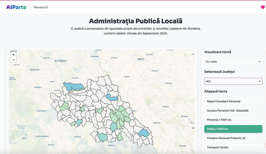The image size is (266, 154).
Task: Select Raport Excedent Personal map option
Action: 233,101
